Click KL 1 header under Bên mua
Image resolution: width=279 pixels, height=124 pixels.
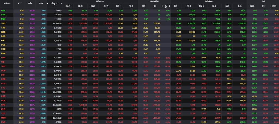pos(131,6)
